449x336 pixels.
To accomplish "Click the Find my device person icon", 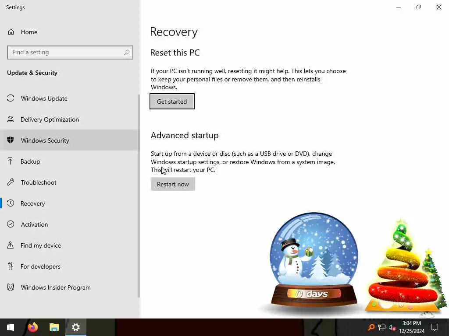I will [11, 245].
